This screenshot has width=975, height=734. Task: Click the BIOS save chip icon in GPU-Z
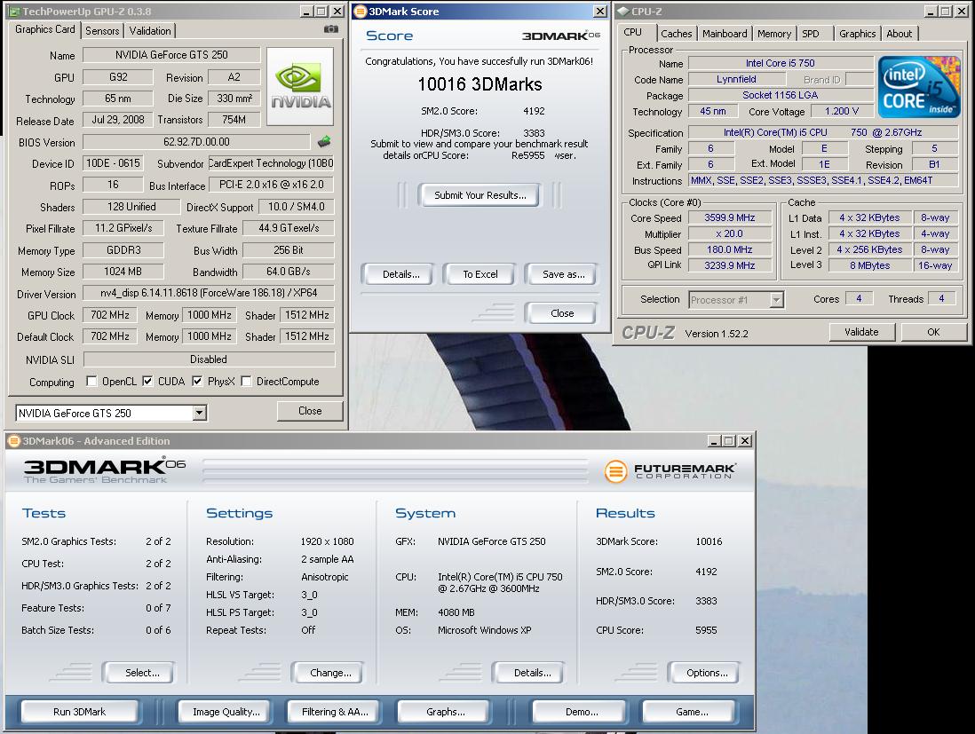tap(324, 142)
